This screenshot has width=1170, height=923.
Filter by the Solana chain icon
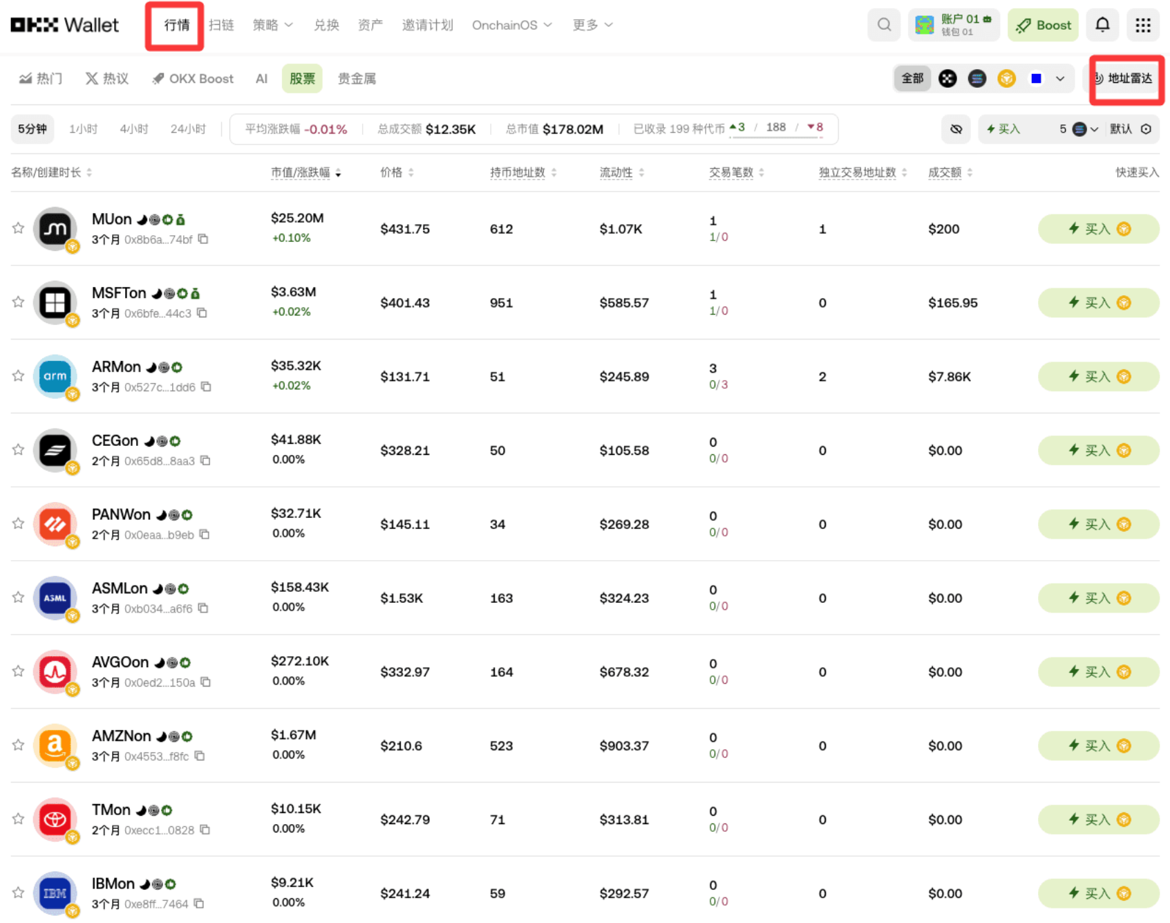click(x=976, y=79)
